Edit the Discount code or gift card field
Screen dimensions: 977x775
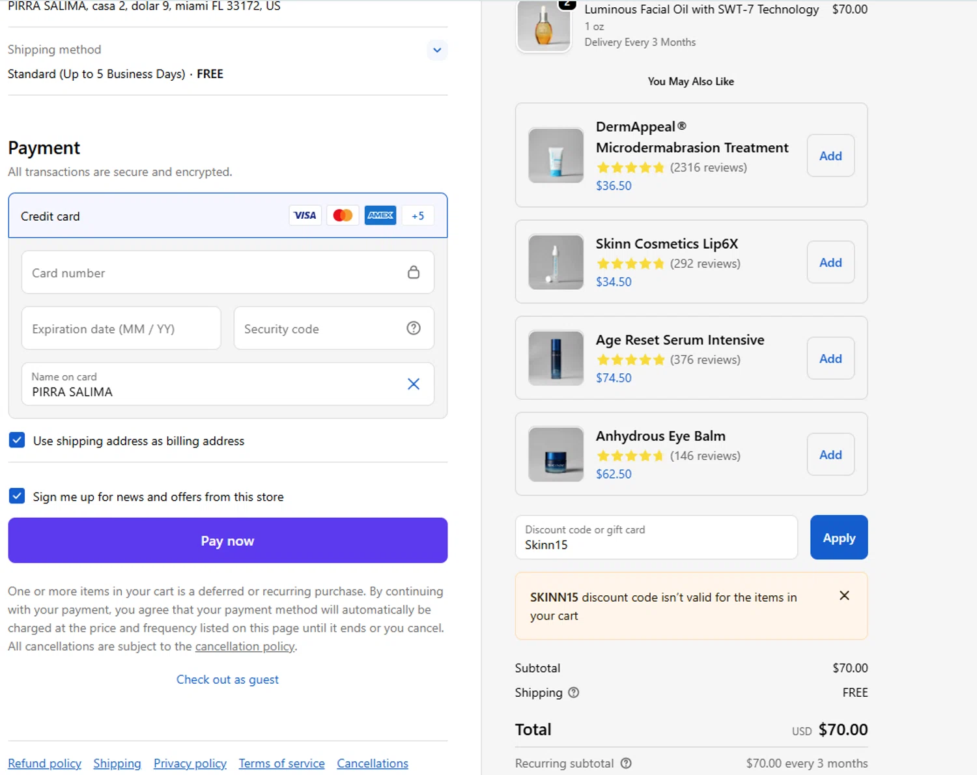pyautogui.click(x=657, y=537)
